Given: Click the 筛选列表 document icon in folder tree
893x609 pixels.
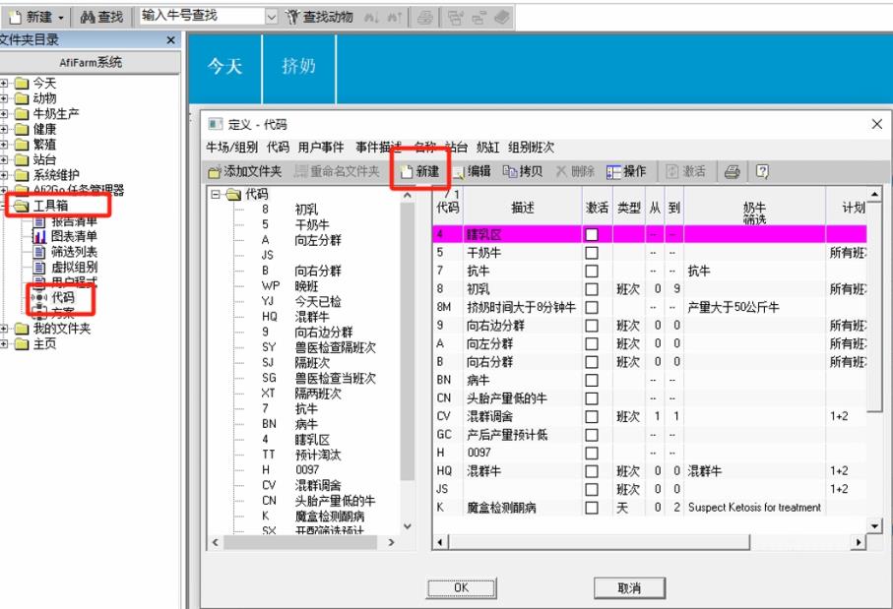Looking at the screenshot, I should (x=39, y=252).
